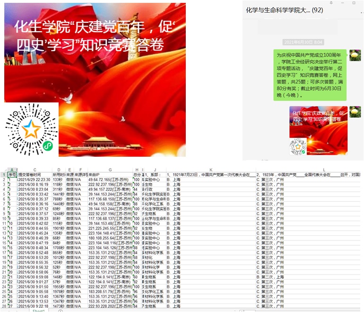
Task: Click the large QR code on the poster
Action: pos(31,129)
